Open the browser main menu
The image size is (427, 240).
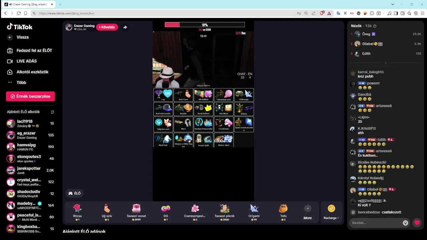tap(423, 13)
